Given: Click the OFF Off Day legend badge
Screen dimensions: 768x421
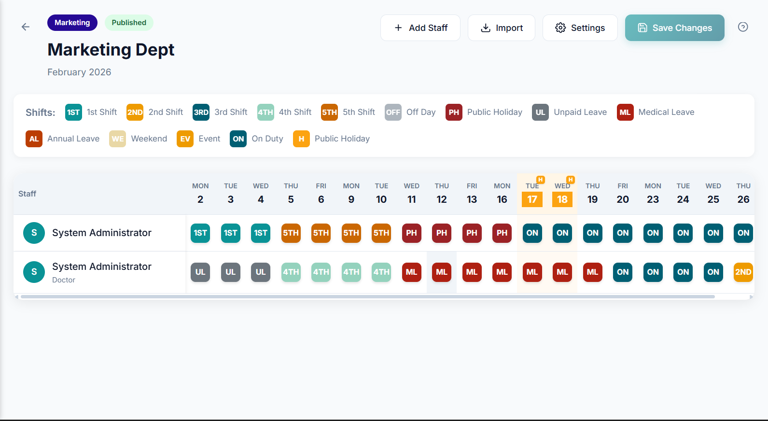Looking at the screenshot, I should coord(393,112).
